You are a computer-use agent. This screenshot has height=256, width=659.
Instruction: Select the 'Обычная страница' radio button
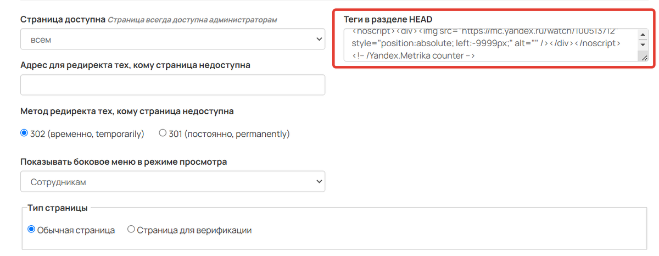pyautogui.click(x=32, y=230)
